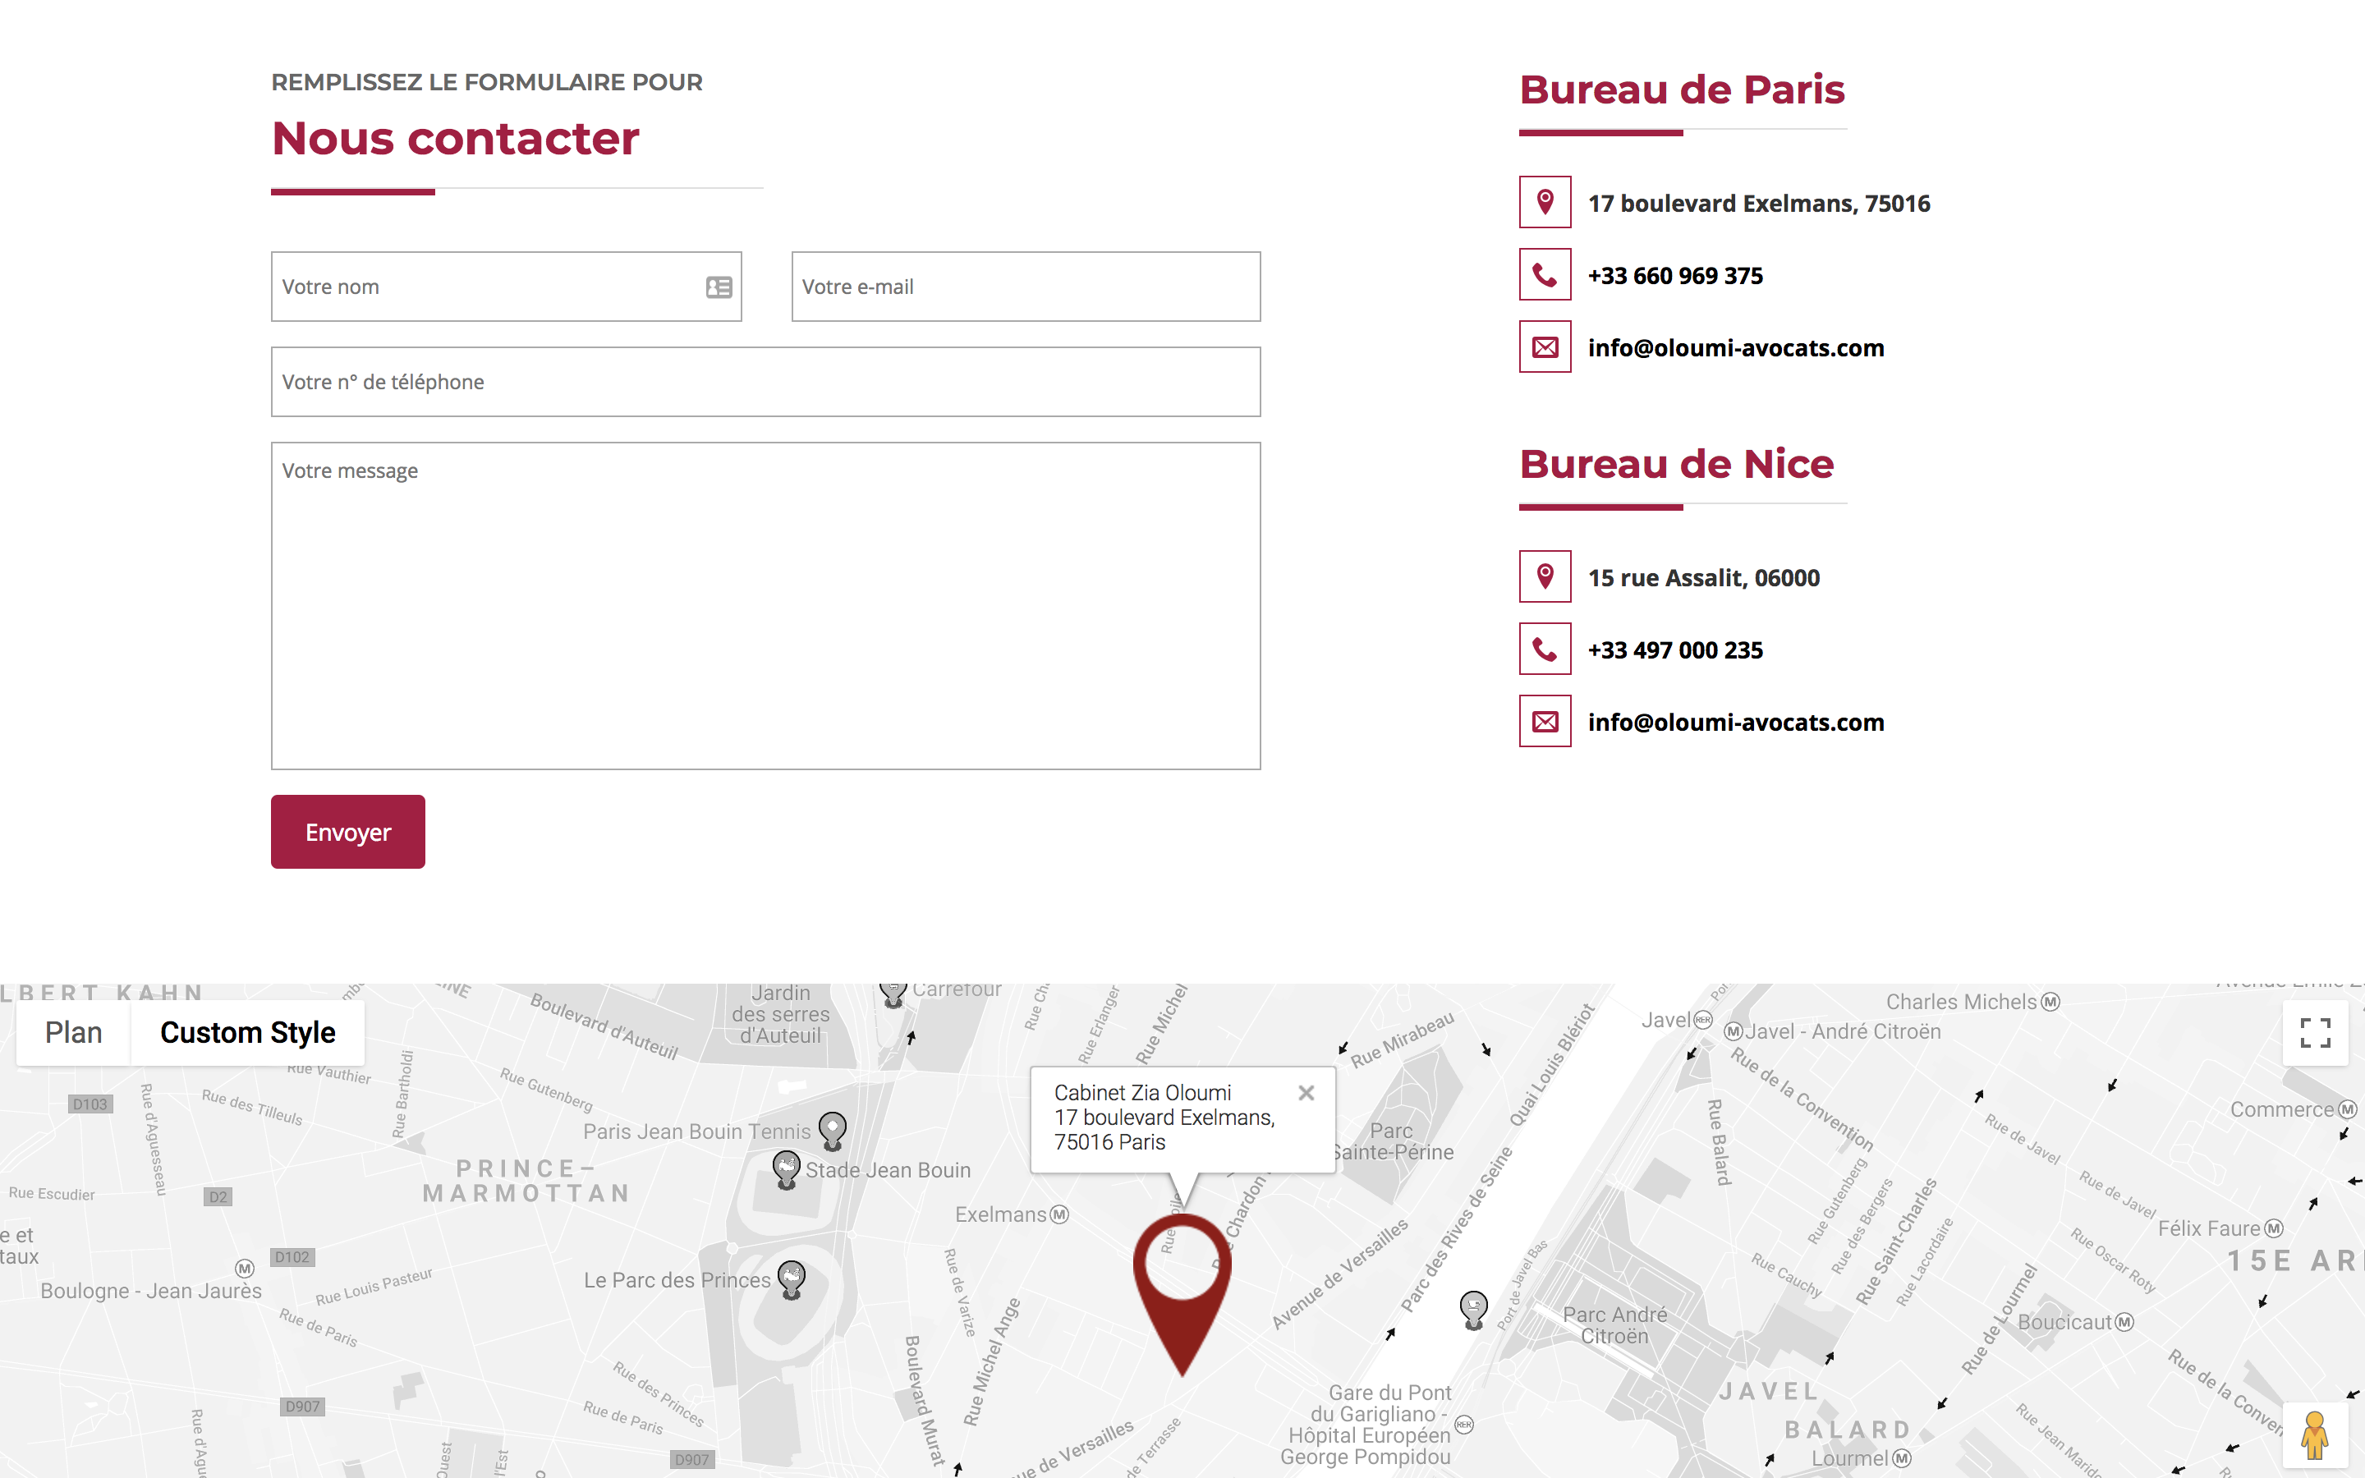The image size is (2365, 1478).
Task: Click the Nice office phone icon
Action: pos(1544,649)
